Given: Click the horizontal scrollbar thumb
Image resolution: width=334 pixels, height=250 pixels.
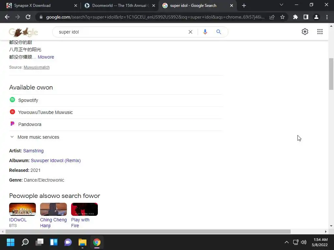Looking at the screenshot, I should click(x=148, y=231).
